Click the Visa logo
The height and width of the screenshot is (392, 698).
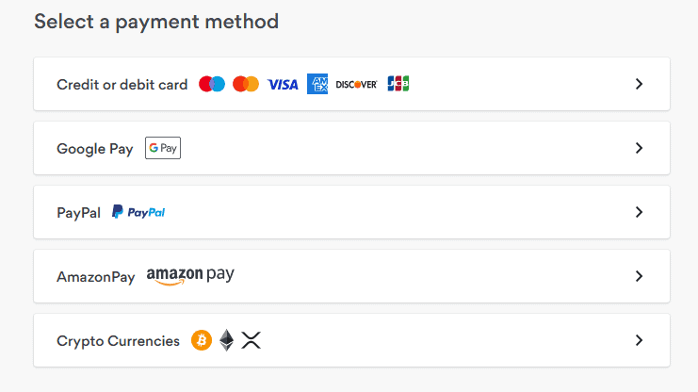[x=283, y=85]
